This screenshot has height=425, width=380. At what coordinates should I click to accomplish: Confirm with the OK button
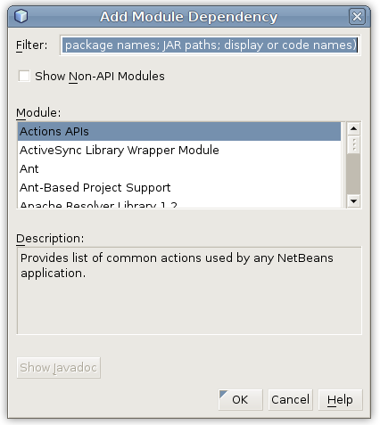(x=240, y=400)
